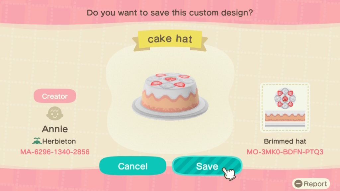
Task: Click the creator code MA-6296-1340-2856
Action: [x=55, y=152]
